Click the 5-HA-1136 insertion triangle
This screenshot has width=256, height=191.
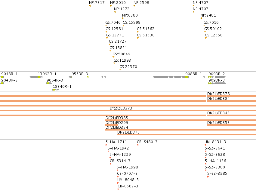point(205,164)
